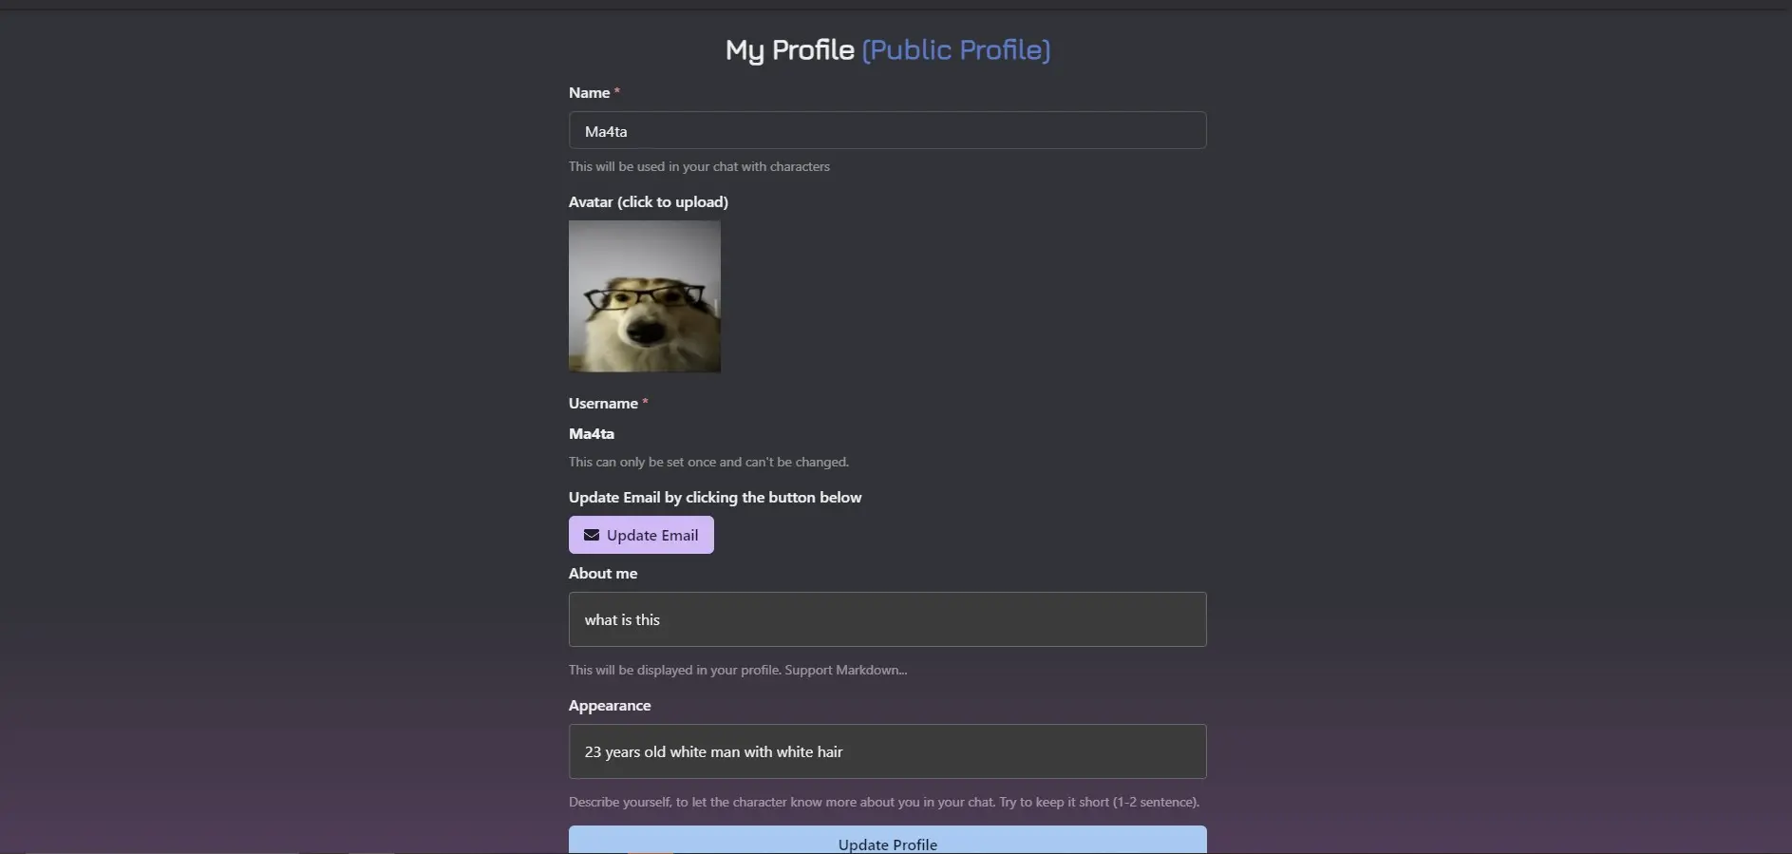This screenshot has width=1792, height=854.
Task: Click the 'Avatar (click to upload)' label
Action: [649, 201]
